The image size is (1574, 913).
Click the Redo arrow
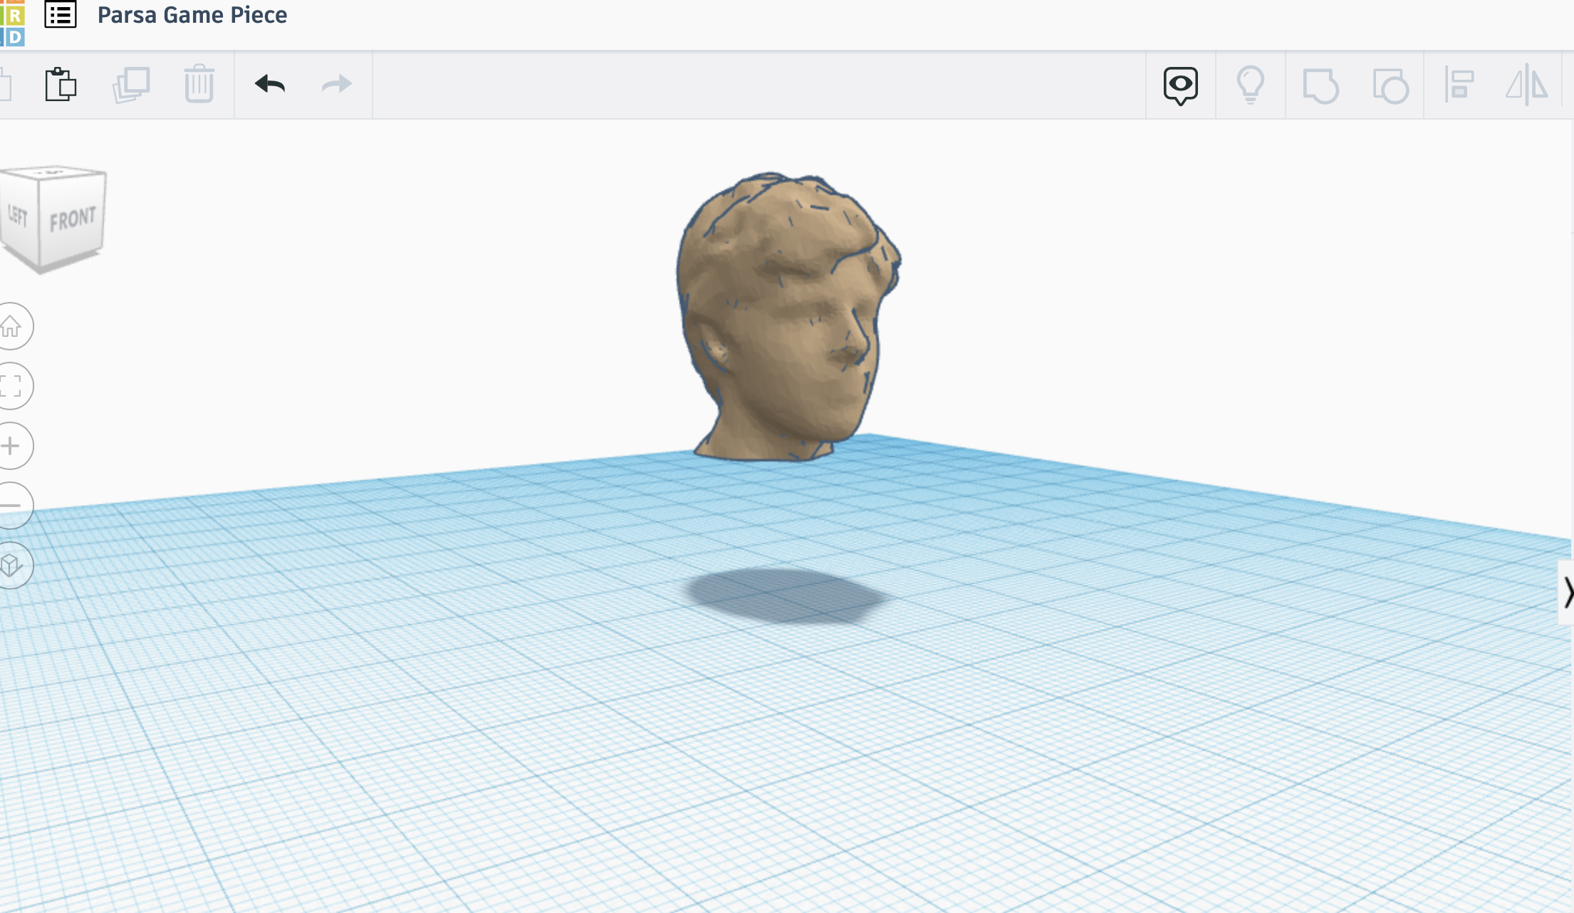point(336,84)
